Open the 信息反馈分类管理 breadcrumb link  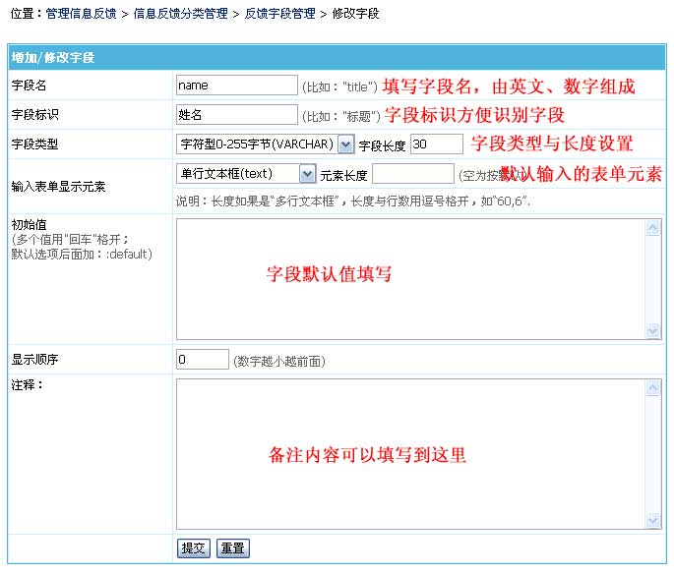coord(180,14)
